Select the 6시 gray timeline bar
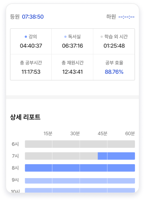Image resolution: width=145 pixels, height=201 pixels. [80, 144]
